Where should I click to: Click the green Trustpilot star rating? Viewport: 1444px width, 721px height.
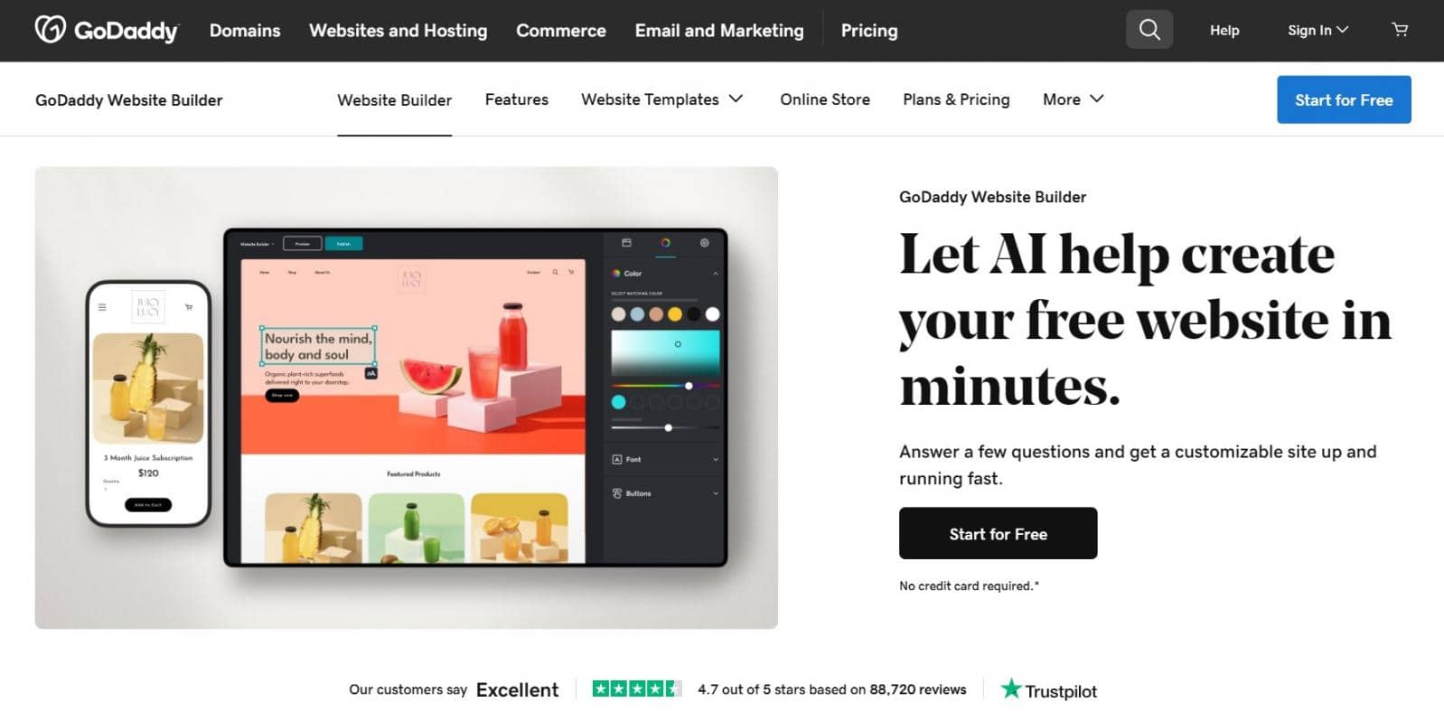[637, 688]
